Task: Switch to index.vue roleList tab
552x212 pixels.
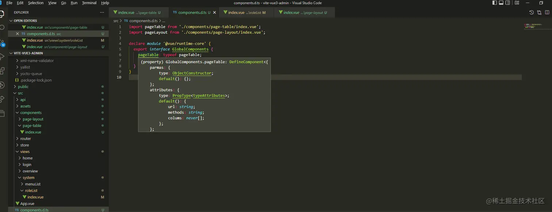Action: [246, 12]
